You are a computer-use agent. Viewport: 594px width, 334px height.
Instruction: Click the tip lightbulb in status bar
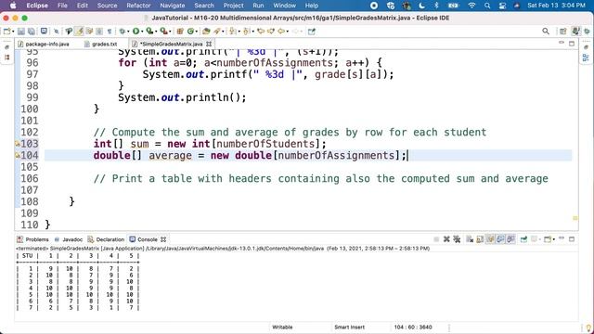pos(588,328)
